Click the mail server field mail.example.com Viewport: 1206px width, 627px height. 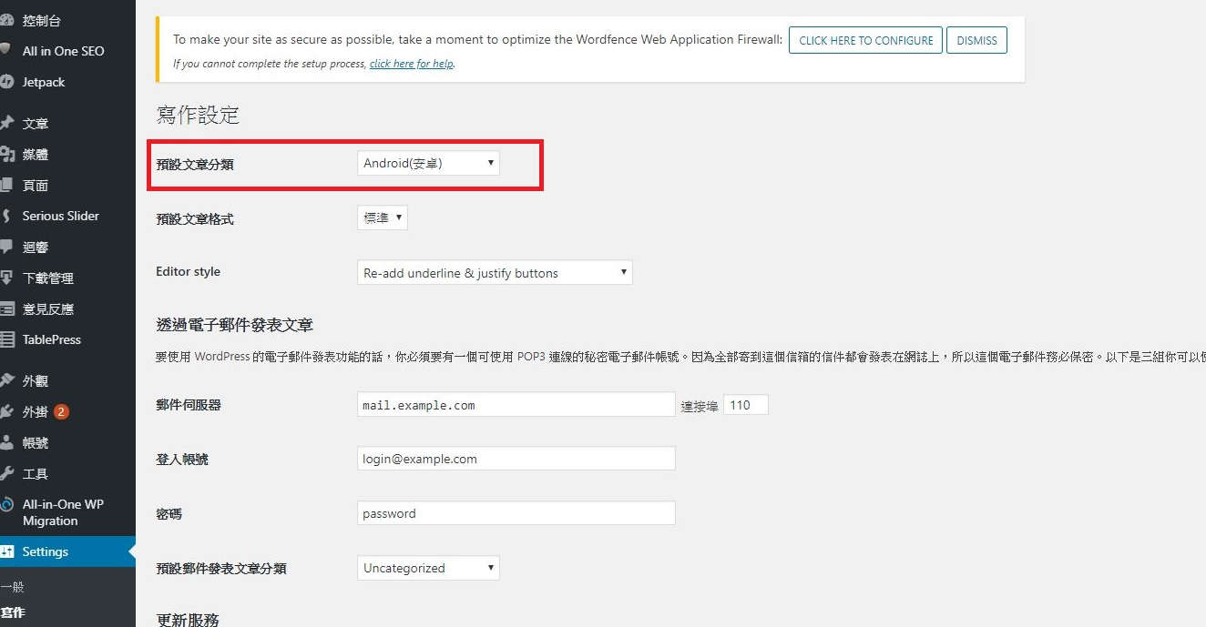516,405
